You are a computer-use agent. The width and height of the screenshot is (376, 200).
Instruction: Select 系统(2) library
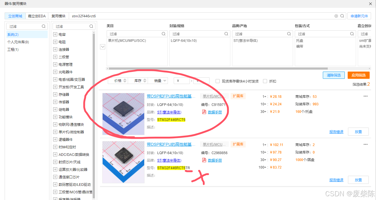[27, 34]
